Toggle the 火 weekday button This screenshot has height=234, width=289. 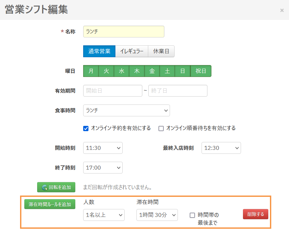pos(106,71)
